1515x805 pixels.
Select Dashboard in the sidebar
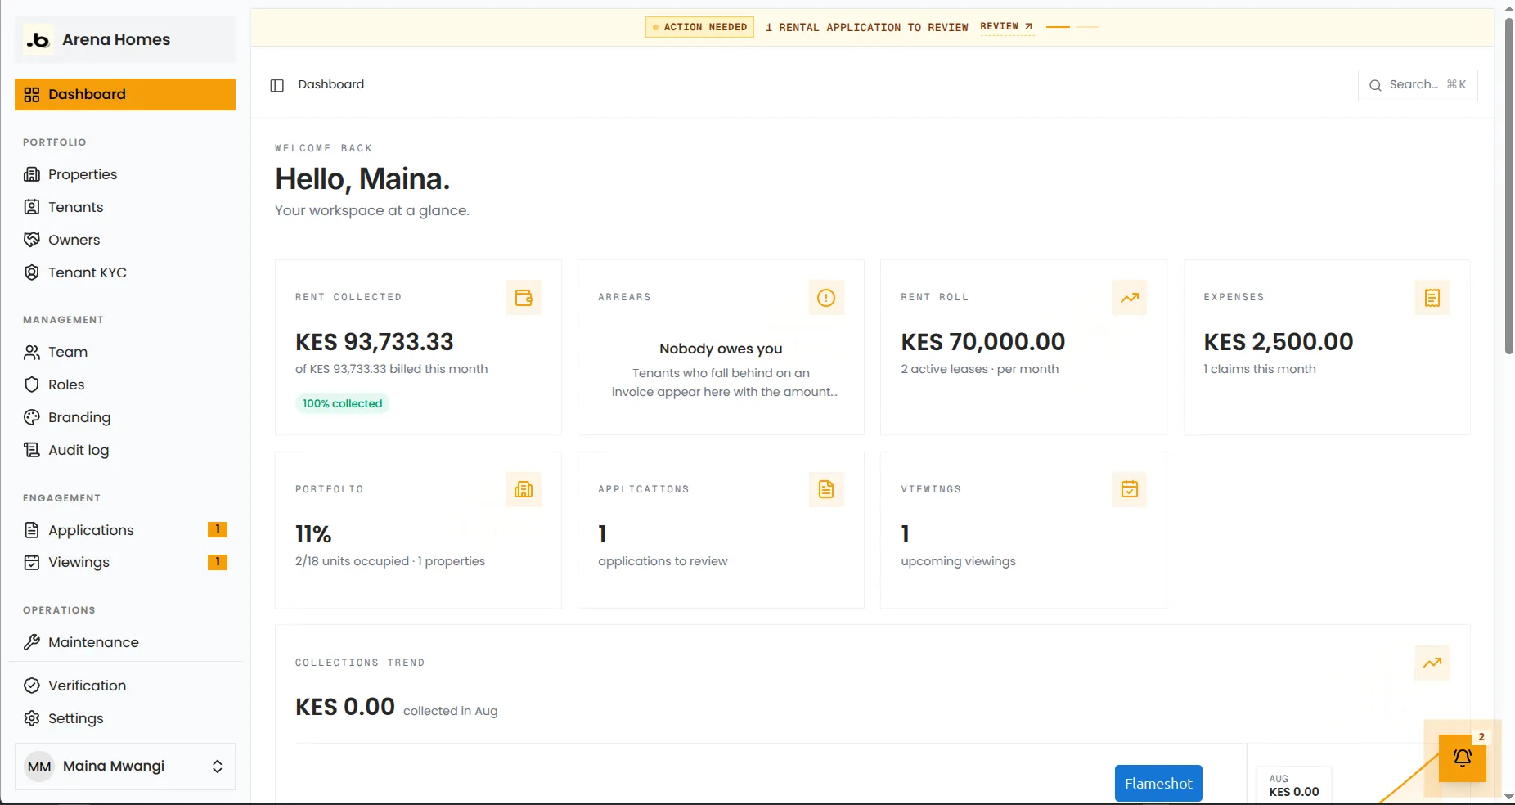point(125,94)
